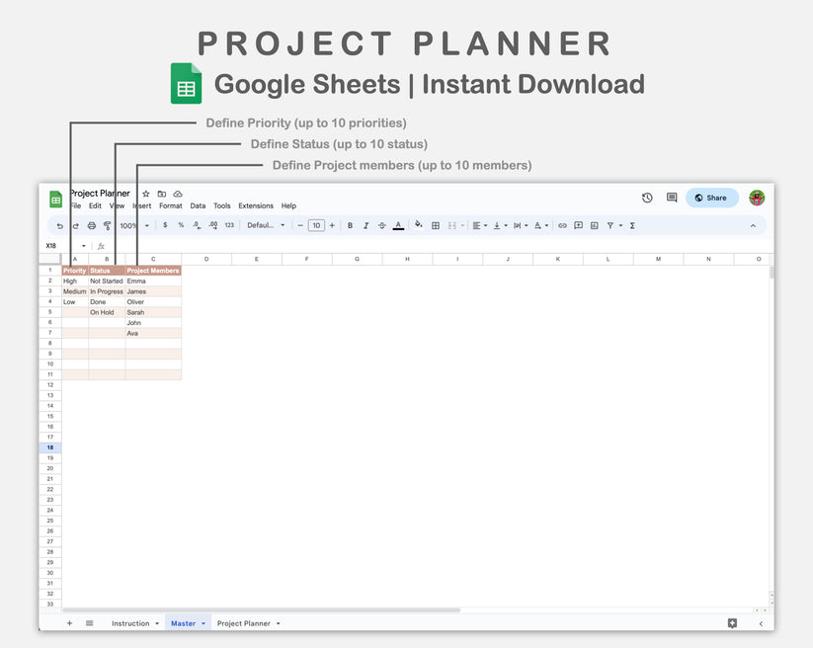Viewport: 813px width, 648px height.
Task: Click the Share button
Action: click(x=711, y=198)
